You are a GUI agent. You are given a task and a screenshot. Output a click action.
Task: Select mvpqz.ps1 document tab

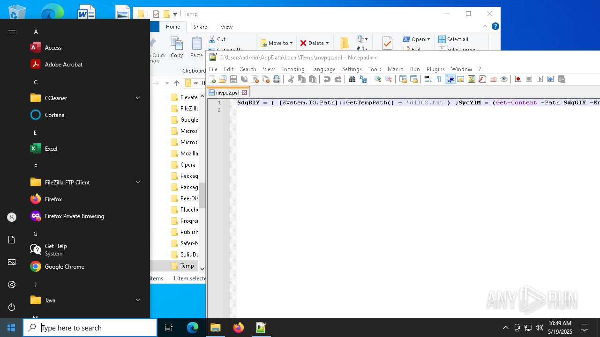tap(228, 93)
